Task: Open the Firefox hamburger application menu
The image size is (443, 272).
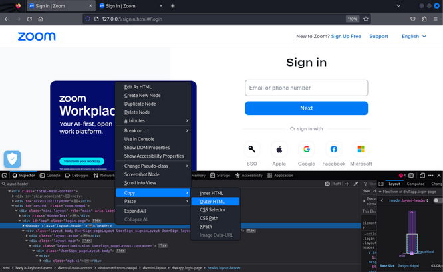Action: click(x=436, y=19)
